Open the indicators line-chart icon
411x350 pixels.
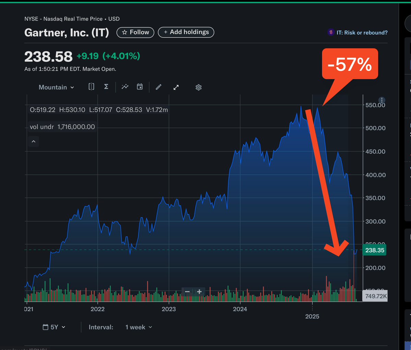125,86
